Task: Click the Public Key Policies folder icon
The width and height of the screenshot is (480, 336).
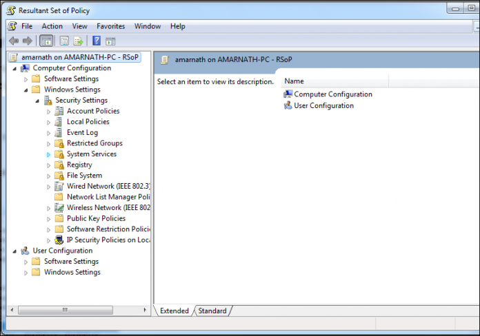Action: pos(59,218)
